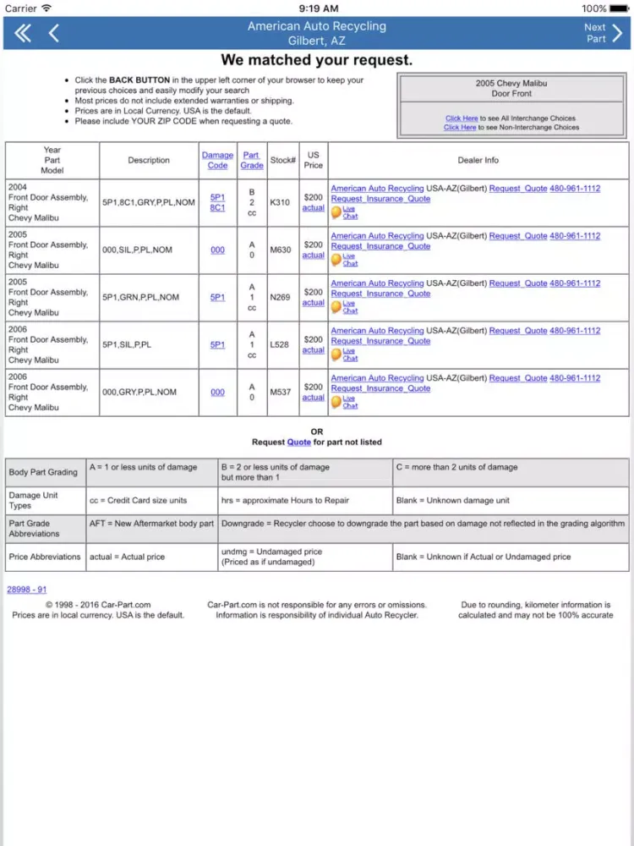The height and width of the screenshot is (846, 634).
Task: Open damage code 5P1 in L528 row
Action: (217, 345)
